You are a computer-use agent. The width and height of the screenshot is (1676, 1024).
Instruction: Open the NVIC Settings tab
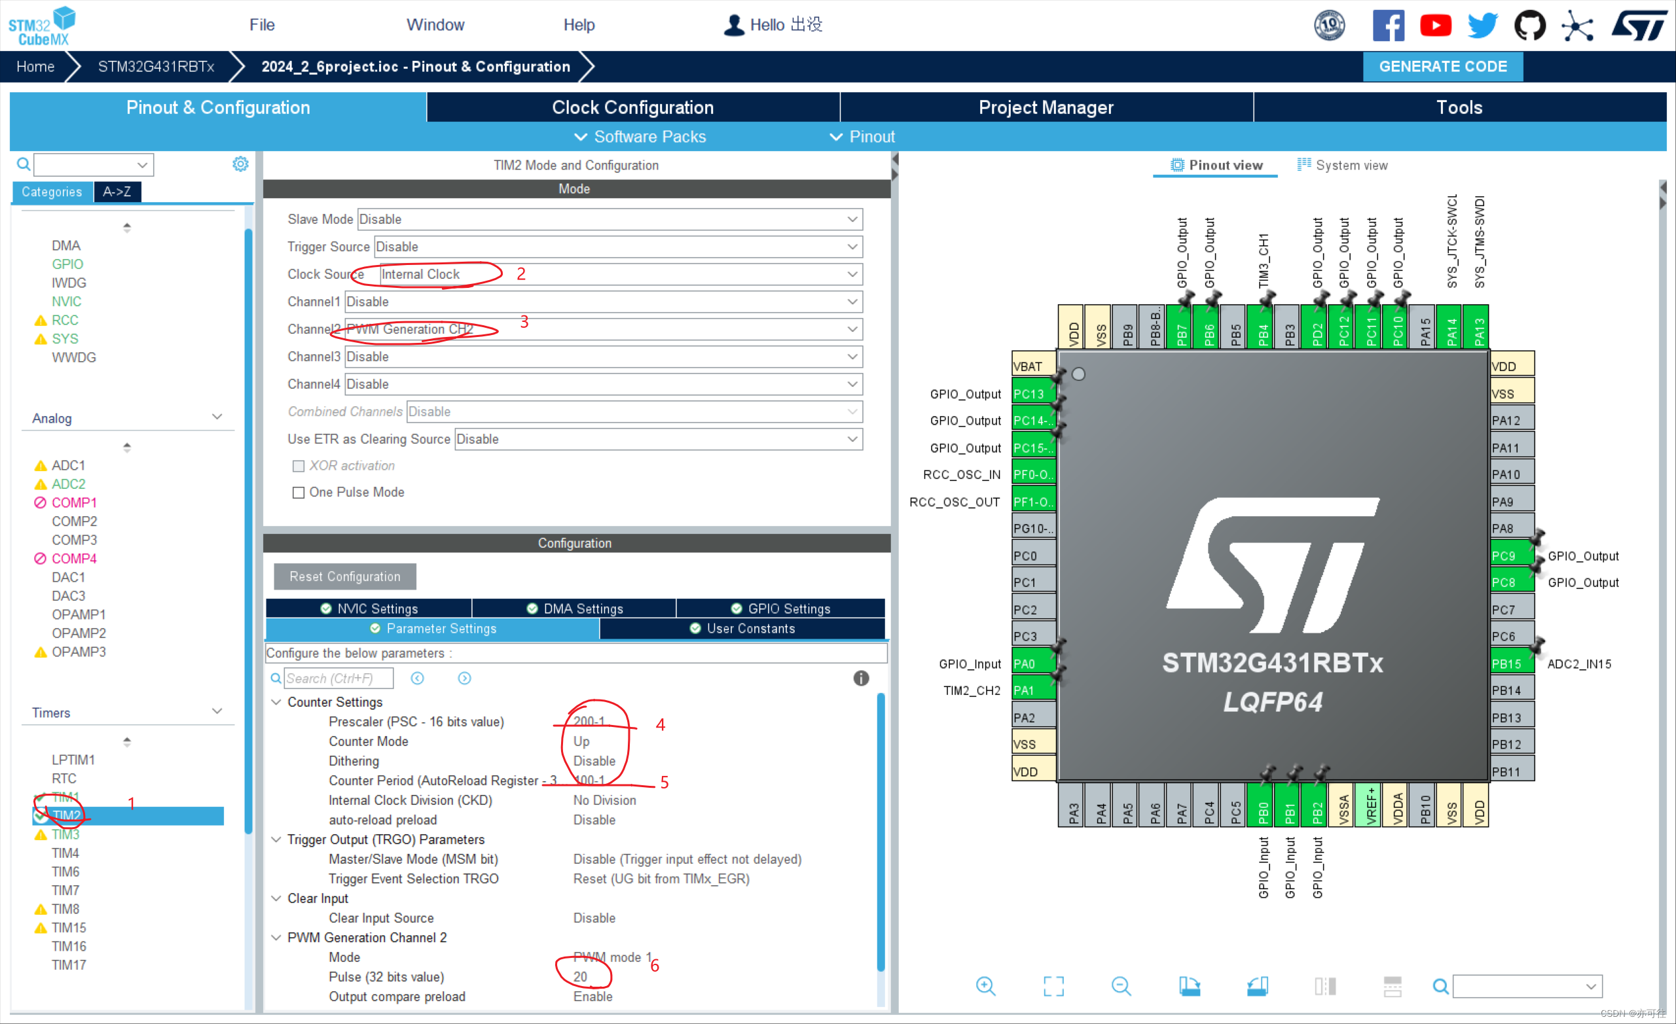coord(369,609)
